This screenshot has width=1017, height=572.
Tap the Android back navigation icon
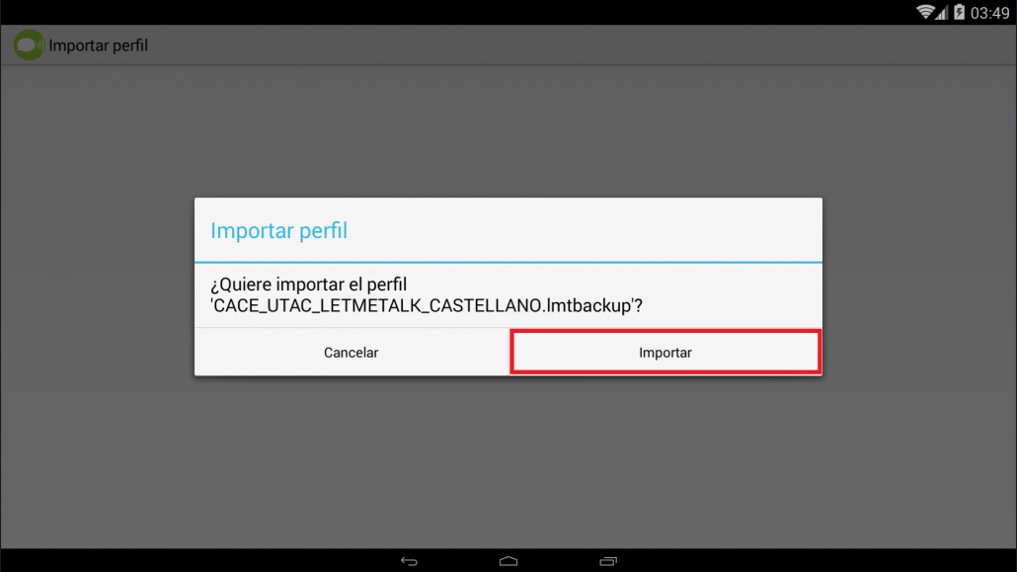pos(409,561)
